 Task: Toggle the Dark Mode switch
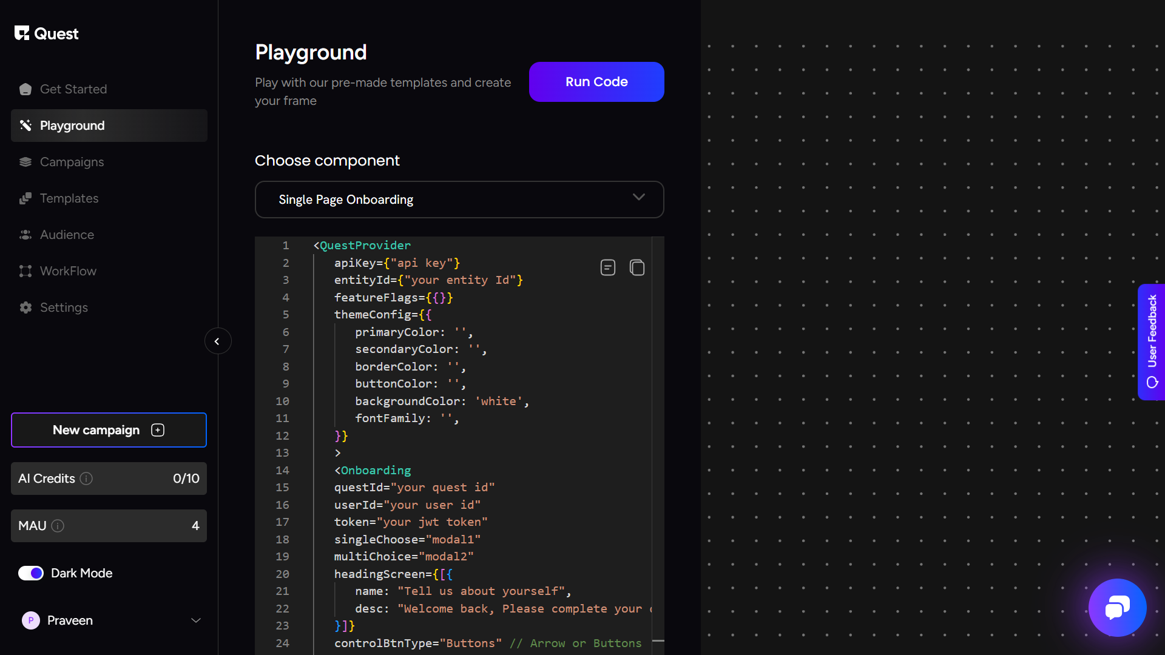click(x=31, y=573)
